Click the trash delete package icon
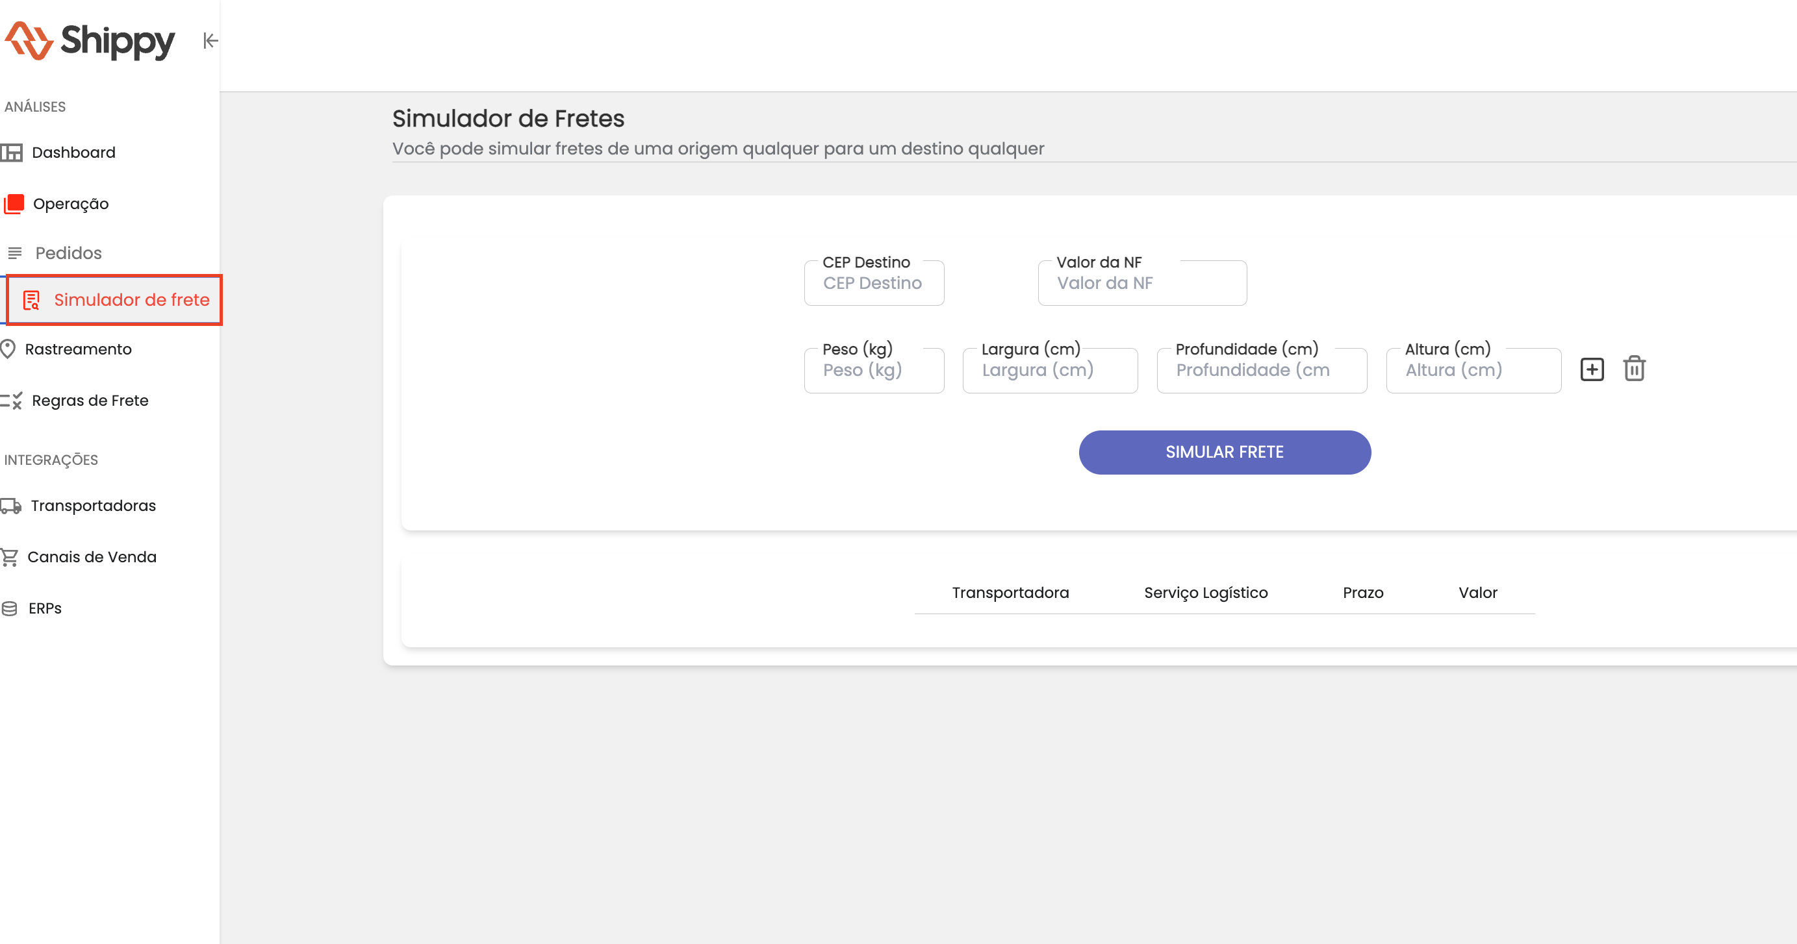Viewport: 1797px width, 944px height. point(1634,369)
